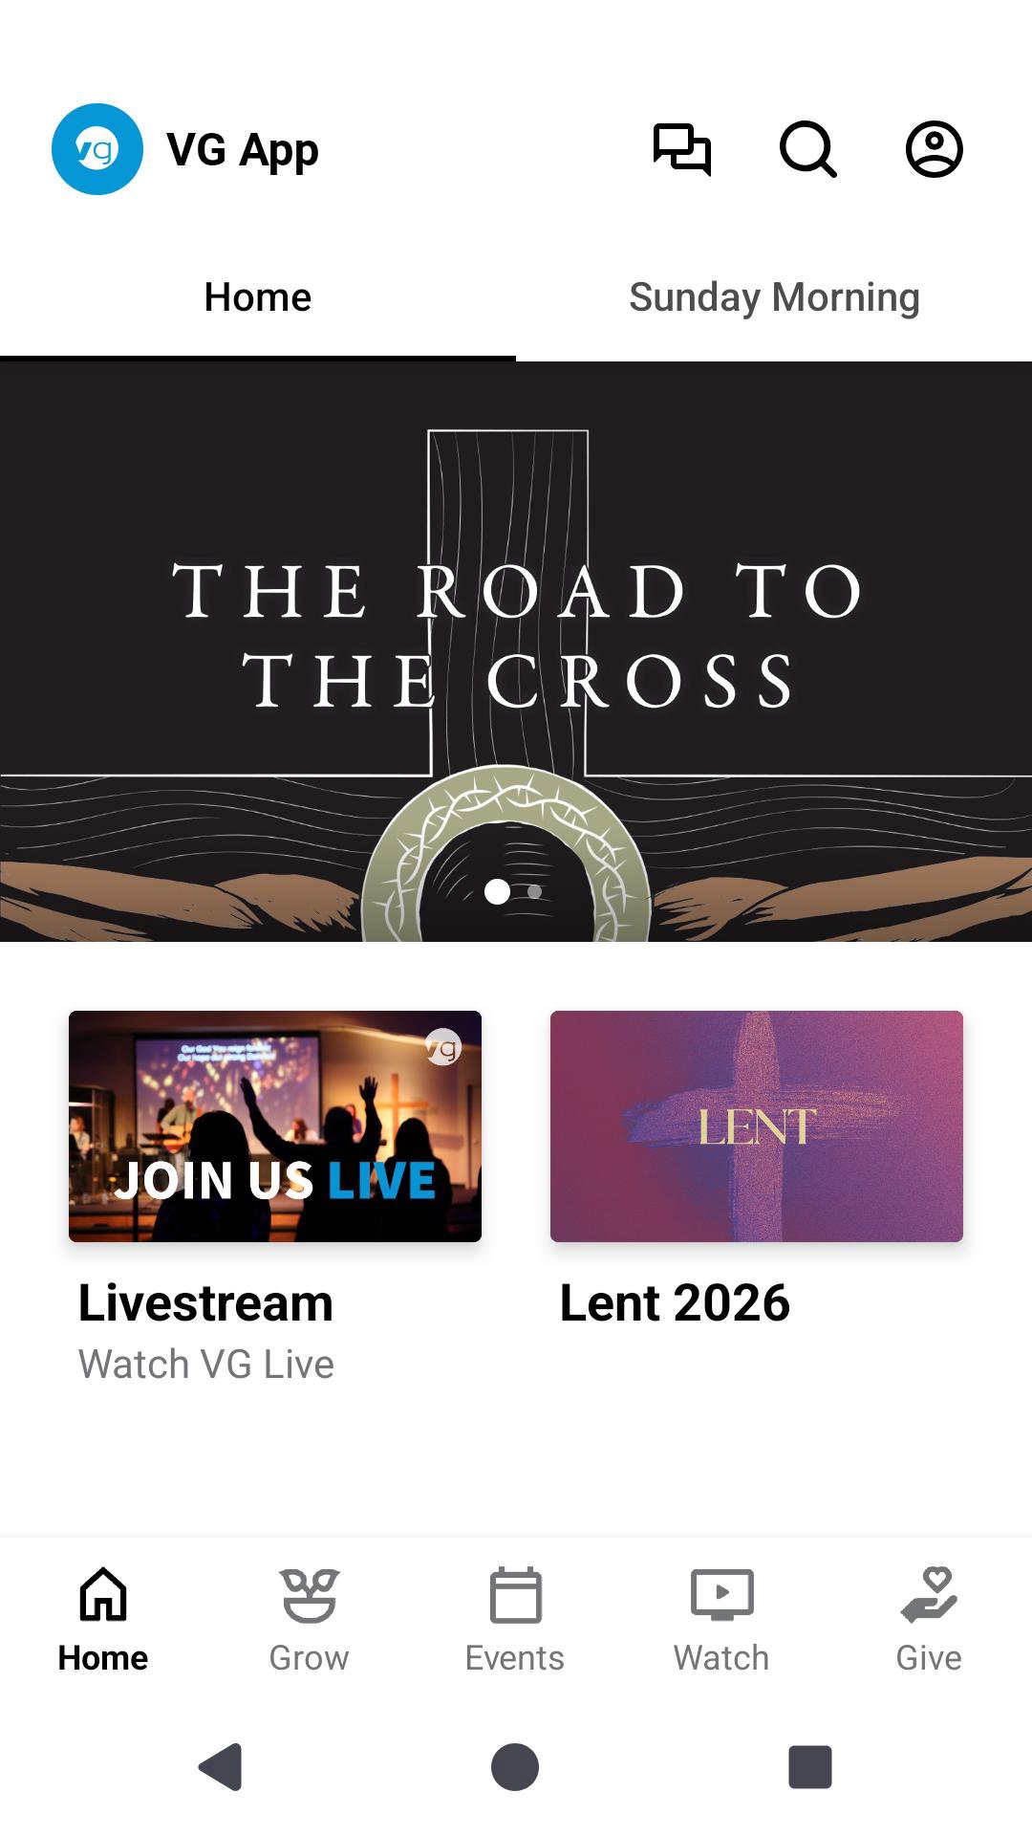Tap the Home house icon
This screenshot has width=1032, height=1836.
(103, 1595)
